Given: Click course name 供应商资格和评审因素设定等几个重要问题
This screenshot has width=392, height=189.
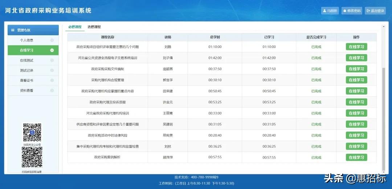Looking at the screenshot, I should tap(107, 124).
